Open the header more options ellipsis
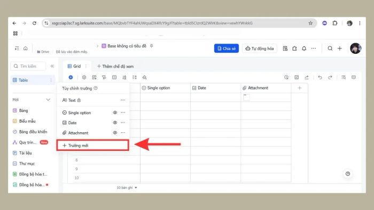The height and width of the screenshot is (210, 374). 314,49
